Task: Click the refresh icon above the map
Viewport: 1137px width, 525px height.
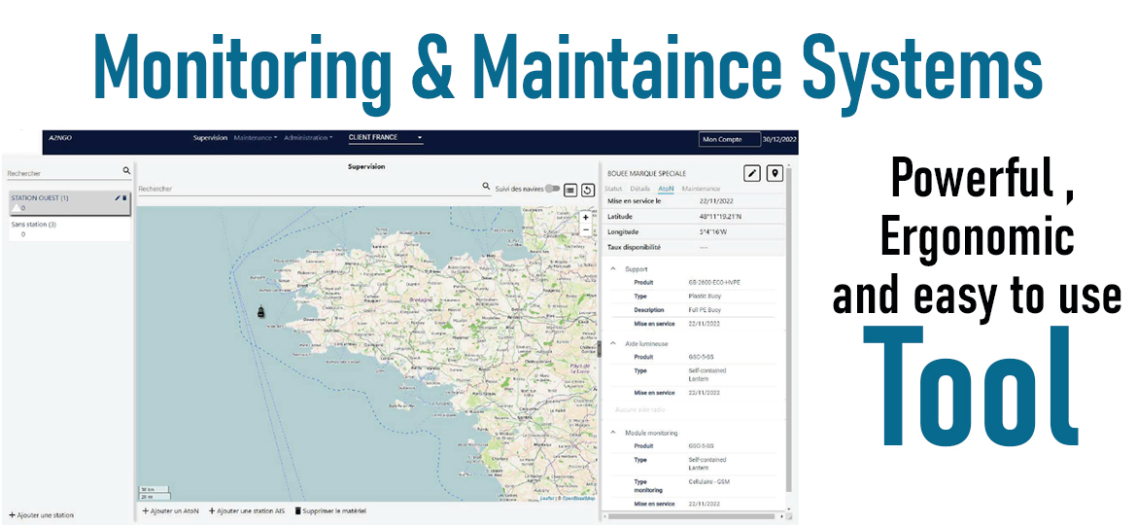Action: pyautogui.click(x=588, y=190)
